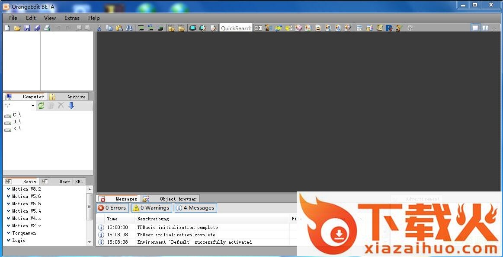The height and width of the screenshot is (257, 503).
Task: Open the Extras menu
Action: [x=72, y=18]
